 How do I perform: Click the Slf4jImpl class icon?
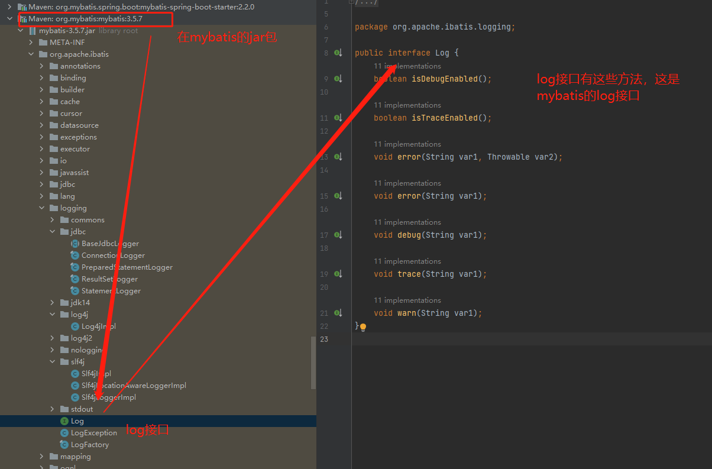[75, 374]
